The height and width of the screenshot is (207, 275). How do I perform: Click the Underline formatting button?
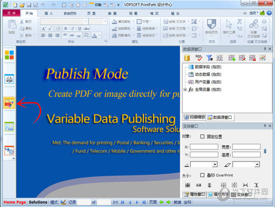coord(79,28)
